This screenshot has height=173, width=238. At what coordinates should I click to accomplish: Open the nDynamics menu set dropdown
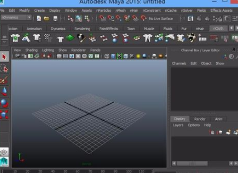pos(16,17)
